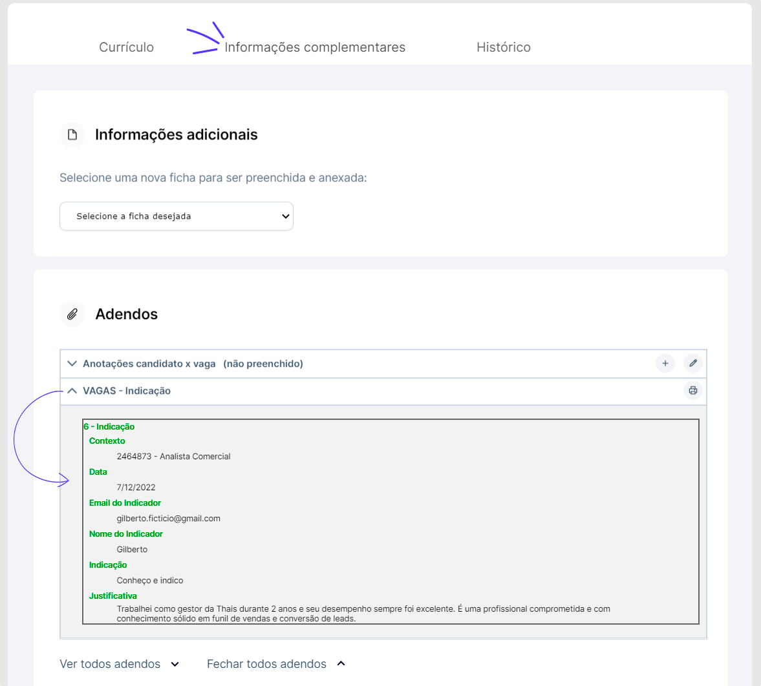
Task: Click the plus icon on Anotações candidato x vaga
Action: point(665,363)
